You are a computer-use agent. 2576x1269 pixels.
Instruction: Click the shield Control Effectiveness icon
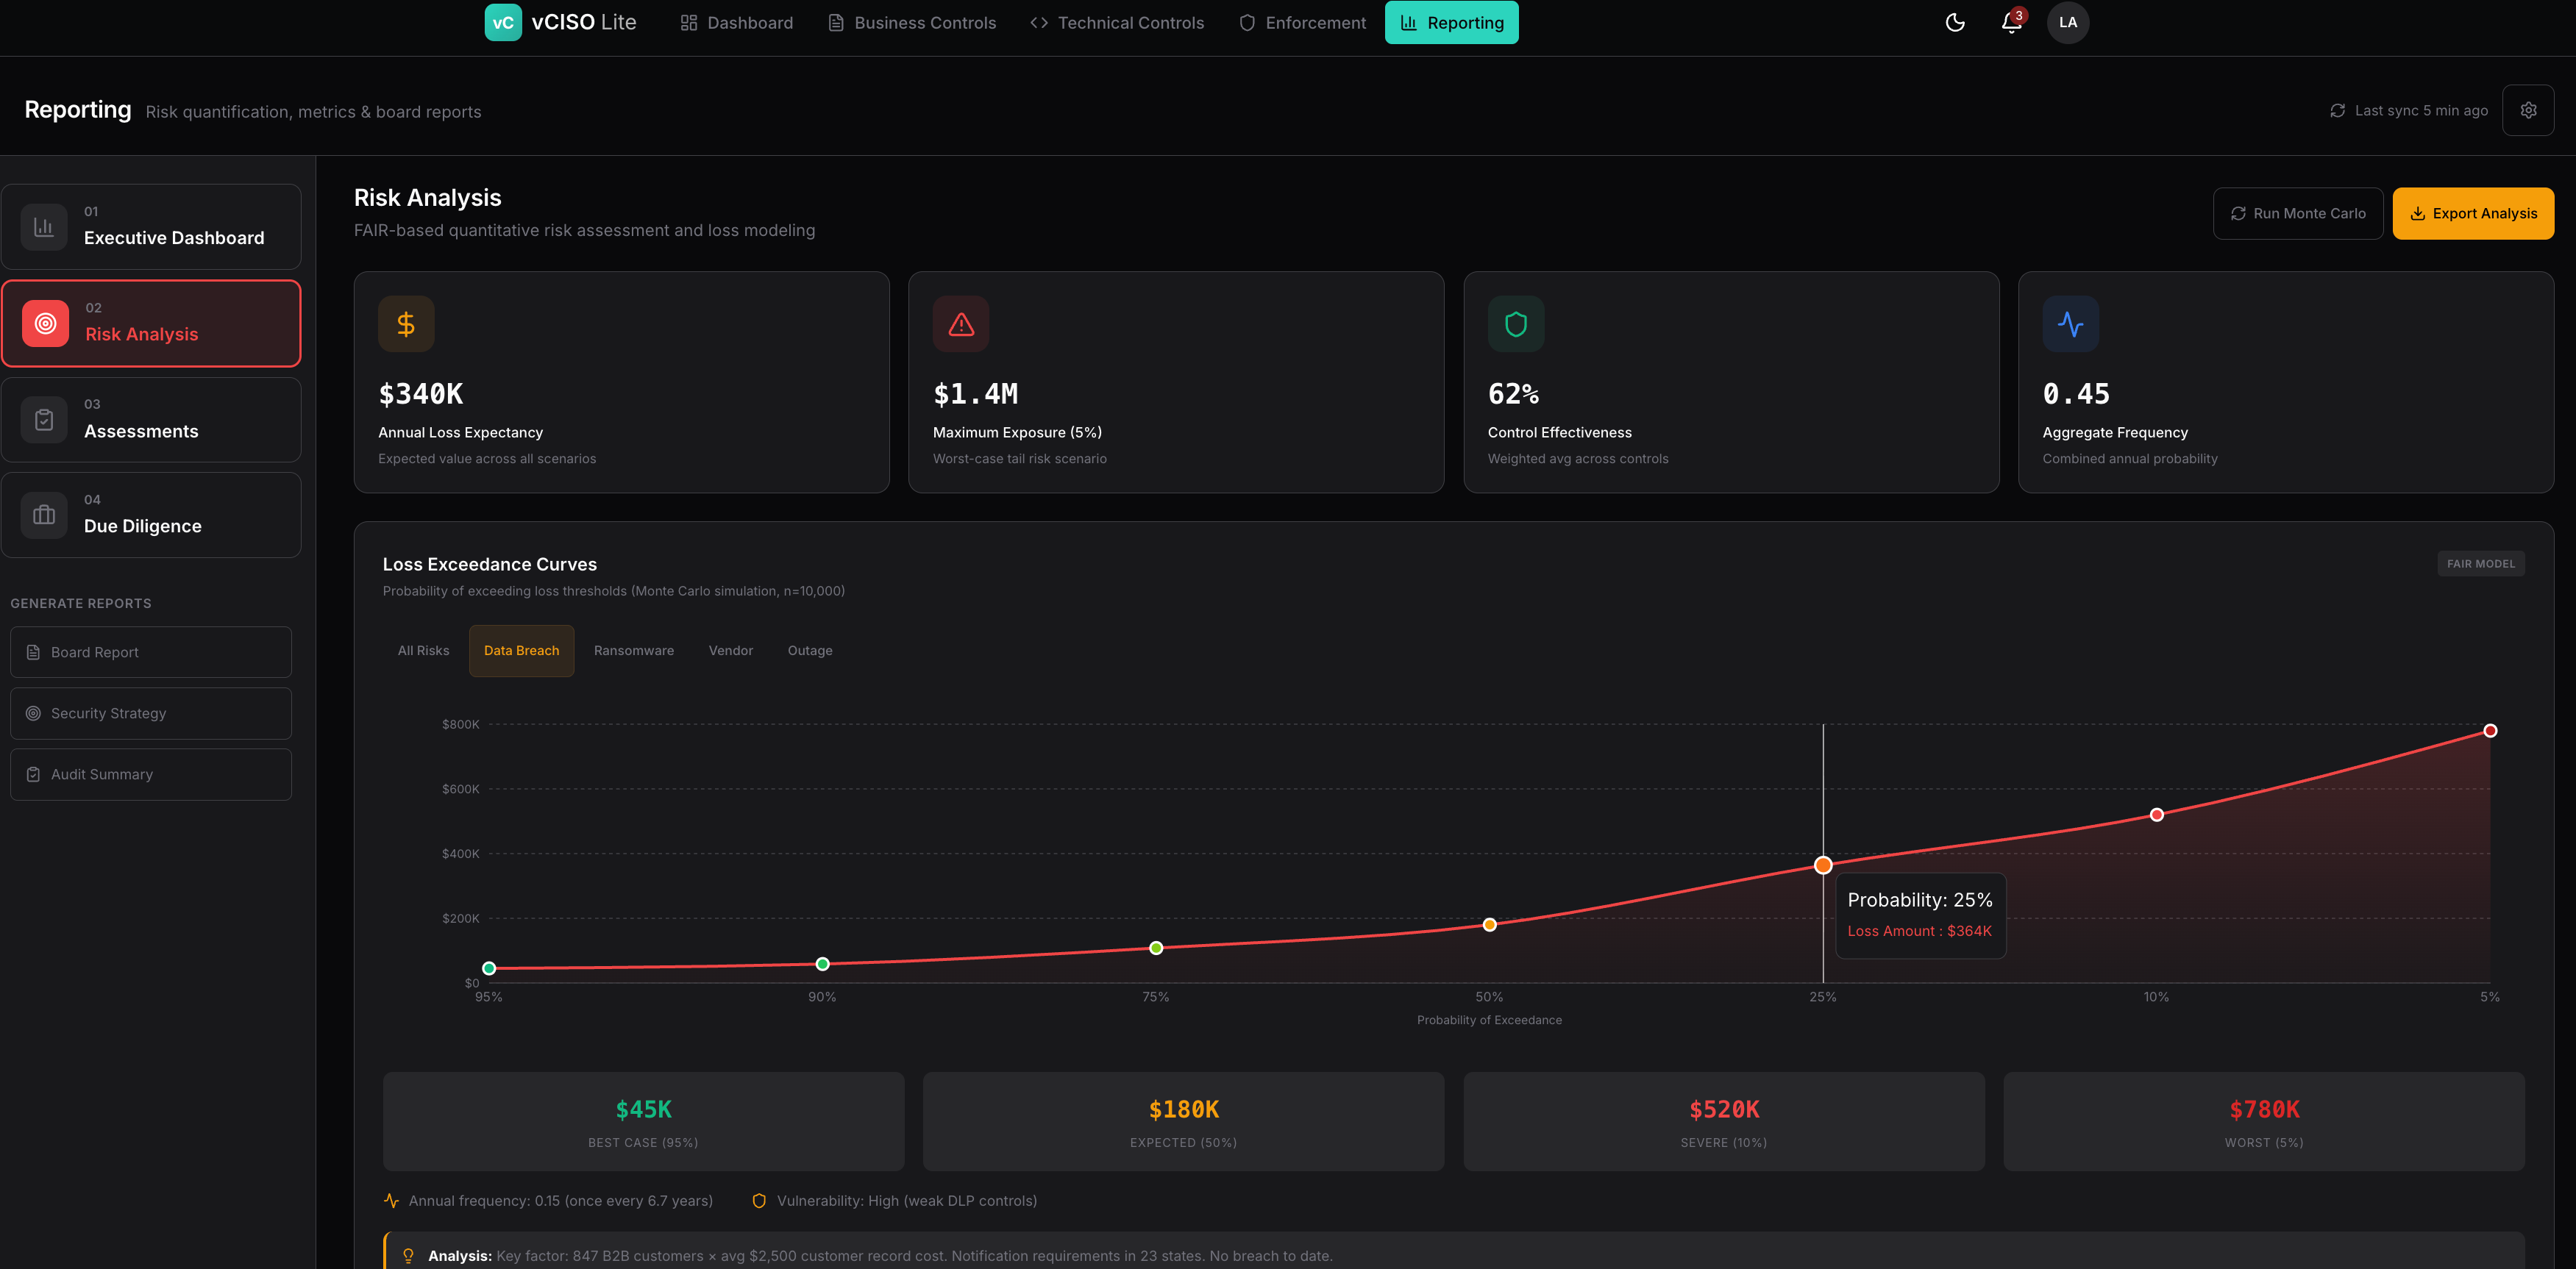(x=1515, y=323)
